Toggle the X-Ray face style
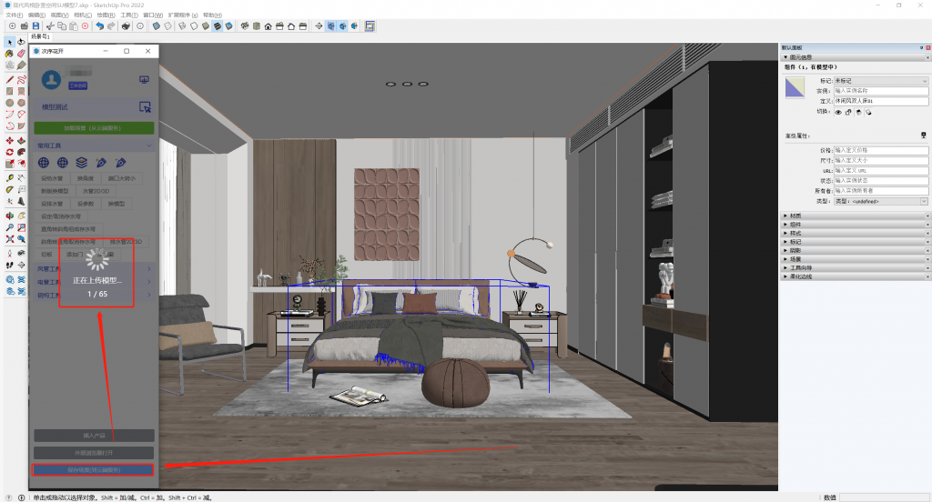This screenshot has width=932, height=502. (x=156, y=26)
